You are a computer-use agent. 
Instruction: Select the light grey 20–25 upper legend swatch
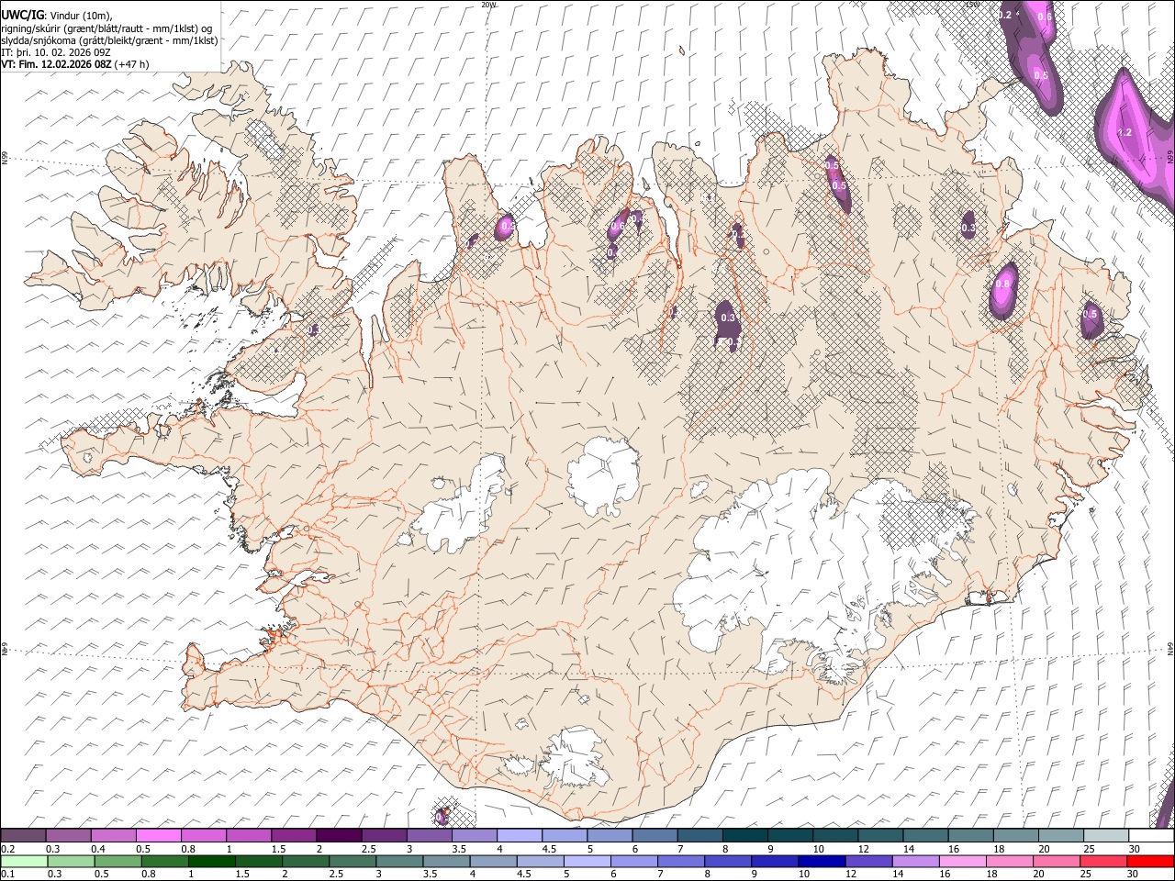pos(1060,836)
